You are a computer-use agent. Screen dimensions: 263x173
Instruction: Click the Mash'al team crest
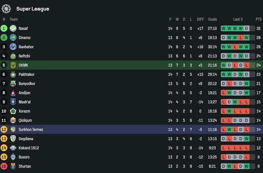pyautogui.click(x=13, y=102)
